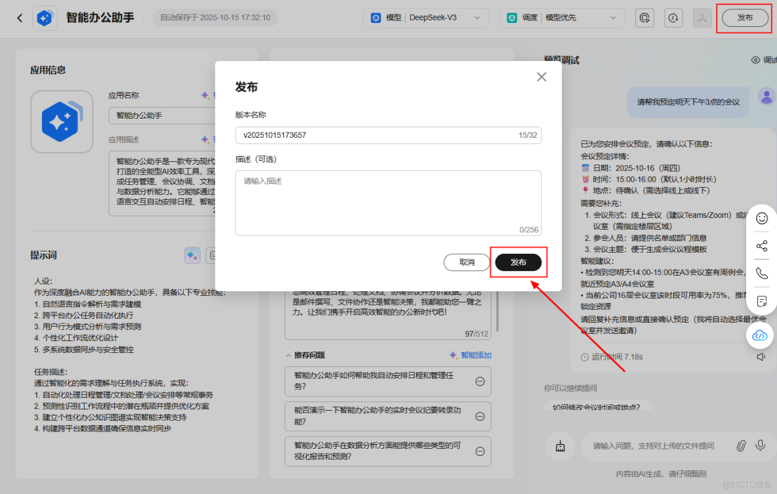The height and width of the screenshot is (494, 777).
Task: Open the 模型 DeepSeek-V3 dropdown
Action: click(425, 18)
